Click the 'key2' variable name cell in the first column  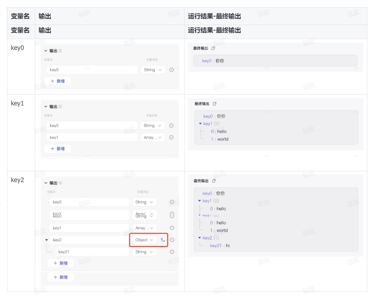coord(18,180)
